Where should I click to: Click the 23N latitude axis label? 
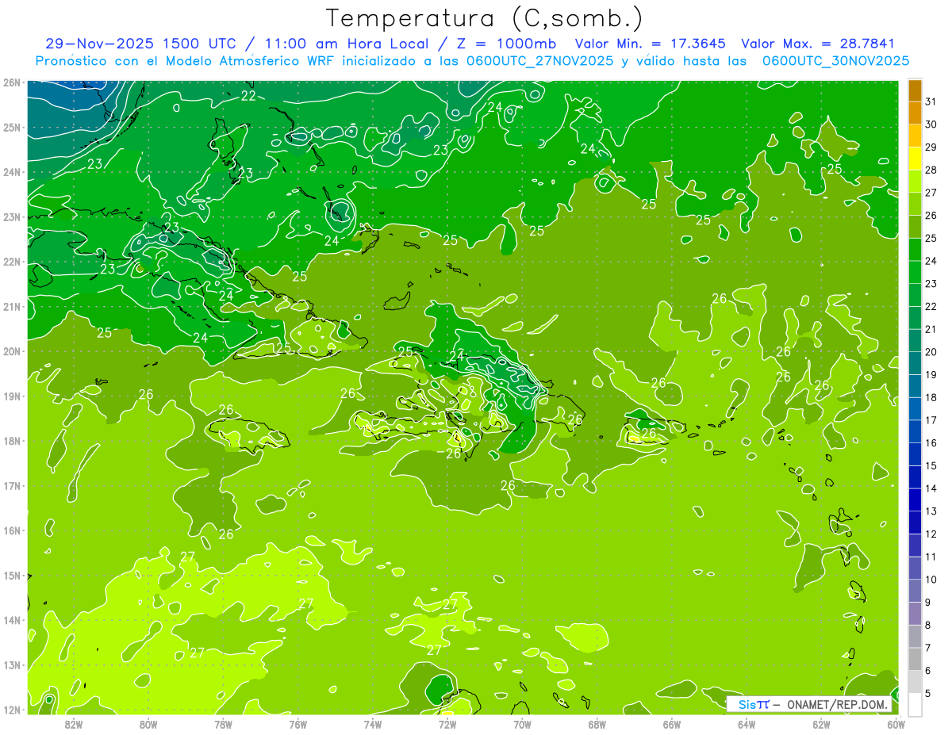click(x=12, y=217)
